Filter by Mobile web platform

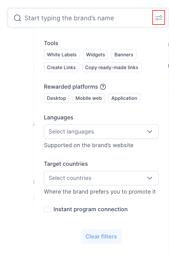tap(89, 98)
